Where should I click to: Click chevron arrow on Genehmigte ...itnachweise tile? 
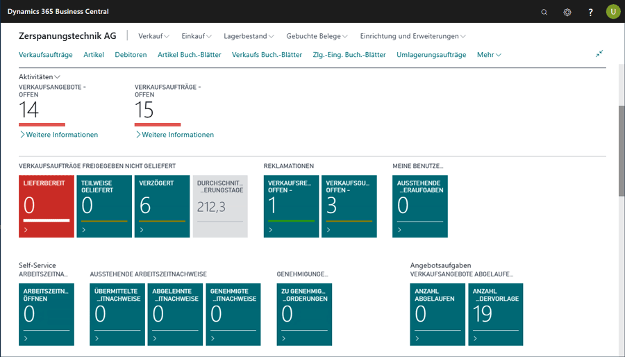click(x=212, y=338)
